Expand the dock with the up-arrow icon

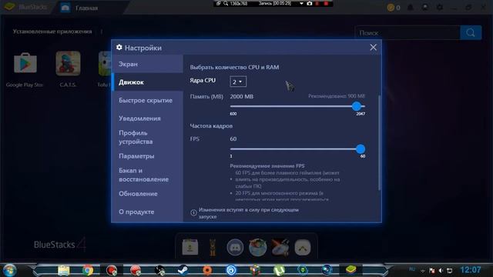303,248
